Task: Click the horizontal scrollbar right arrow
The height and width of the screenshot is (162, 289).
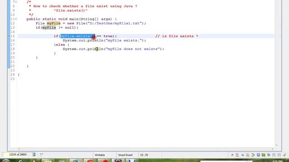Action: 272,149
